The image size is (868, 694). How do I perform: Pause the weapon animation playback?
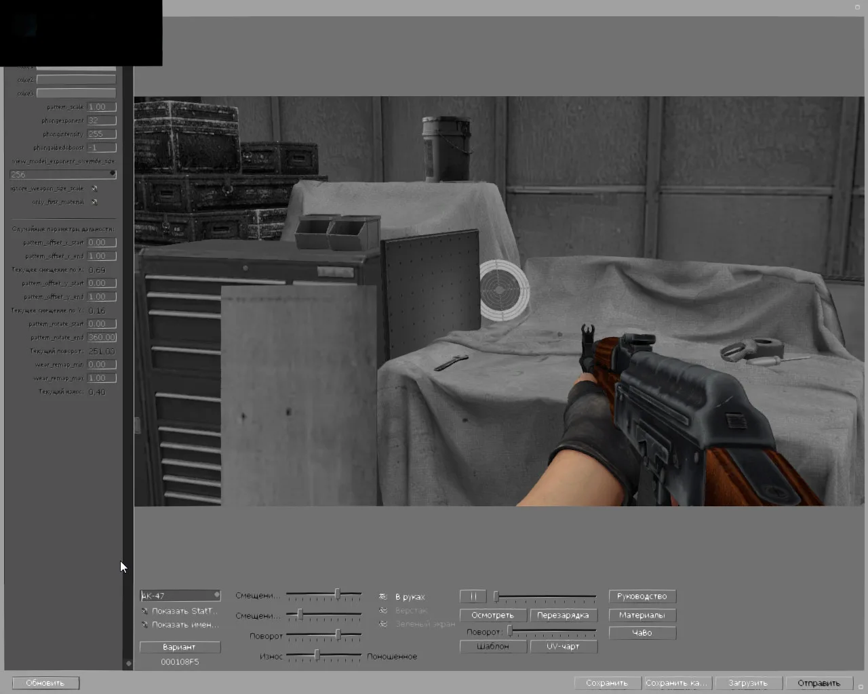[473, 596]
